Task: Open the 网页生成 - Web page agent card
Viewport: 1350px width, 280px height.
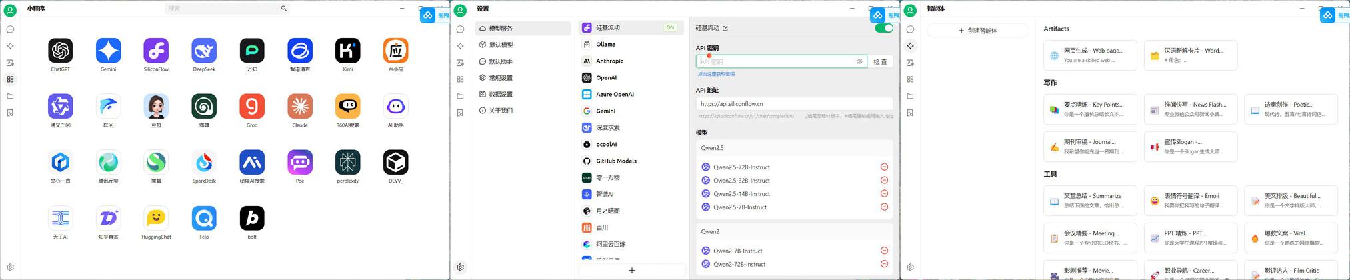Action: (1090, 55)
